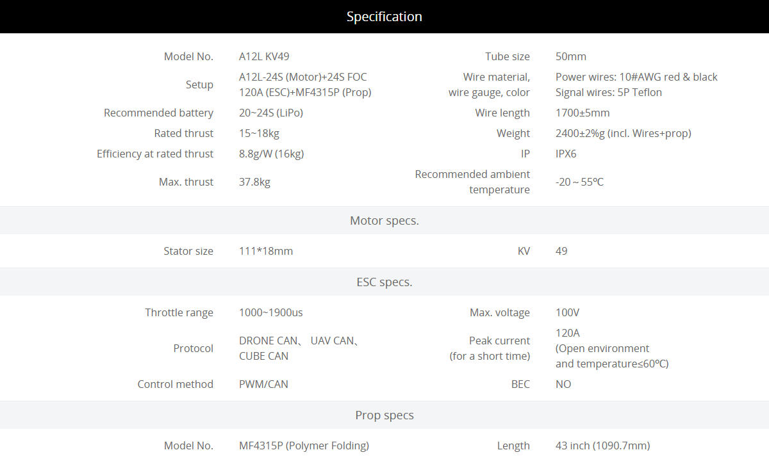
Task: Click the Max. voltage 100V value
Action: (567, 312)
